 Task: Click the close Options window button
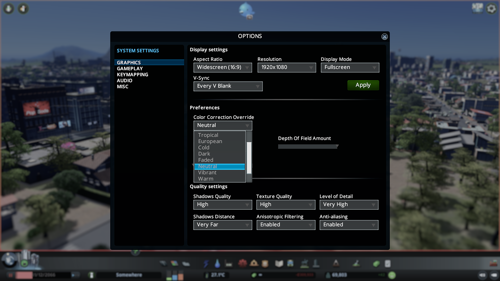[385, 37]
